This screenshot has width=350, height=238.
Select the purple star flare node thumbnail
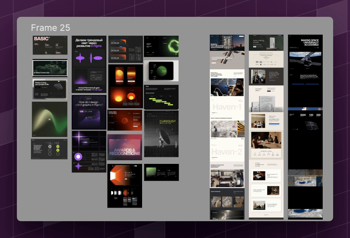coord(89,151)
